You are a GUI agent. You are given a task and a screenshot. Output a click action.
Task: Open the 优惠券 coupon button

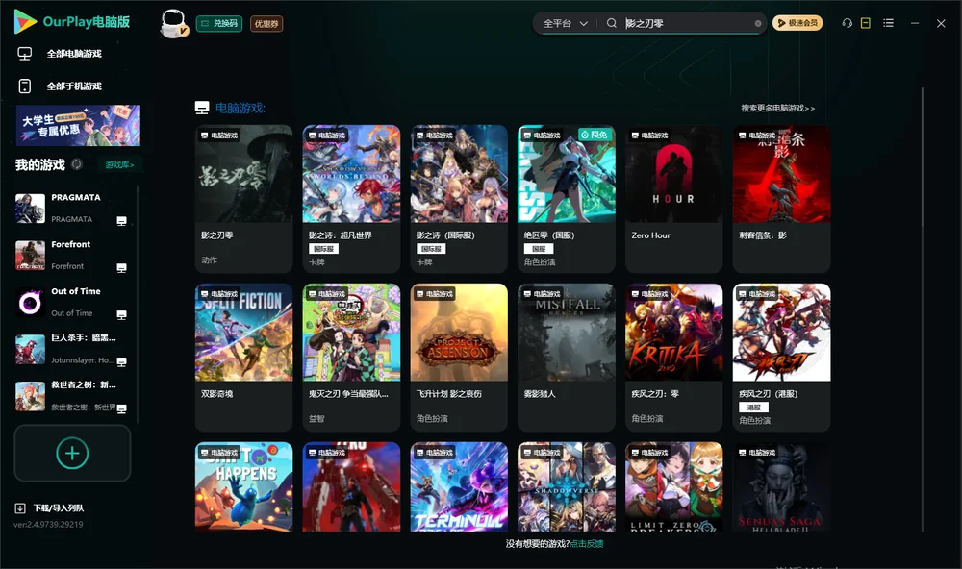click(266, 23)
